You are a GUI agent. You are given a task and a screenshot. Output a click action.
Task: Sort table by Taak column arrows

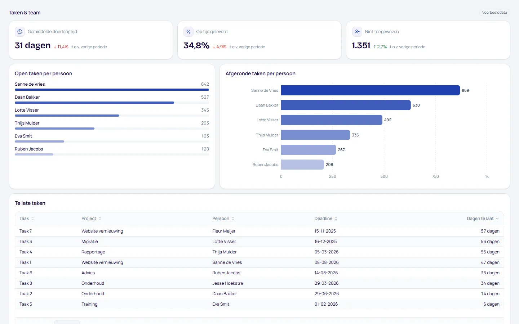[x=32, y=219]
